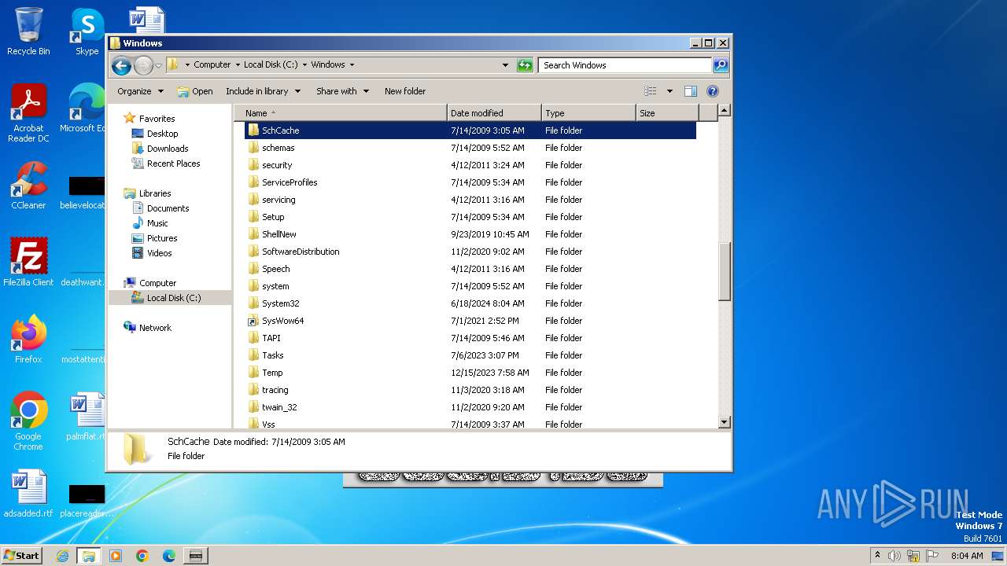1007x566 pixels.
Task: Open Google Chrome desktop shortcut
Action: pos(28,421)
